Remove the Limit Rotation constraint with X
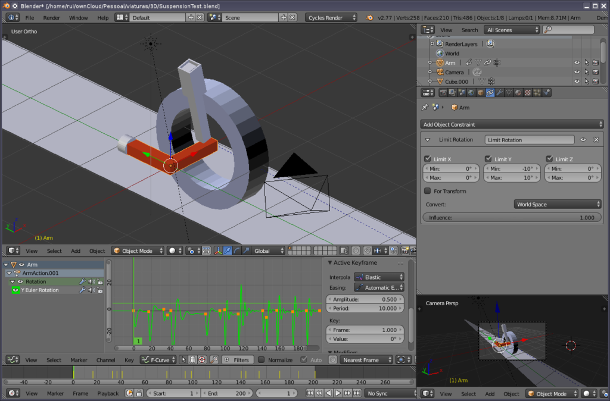This screenshot has height=401, width=610. pos(596,140)
